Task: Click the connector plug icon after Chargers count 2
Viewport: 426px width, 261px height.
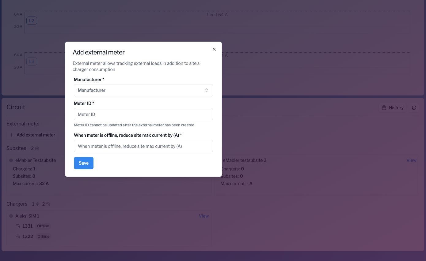Action: pyautogui.click(x=48, y=204)
